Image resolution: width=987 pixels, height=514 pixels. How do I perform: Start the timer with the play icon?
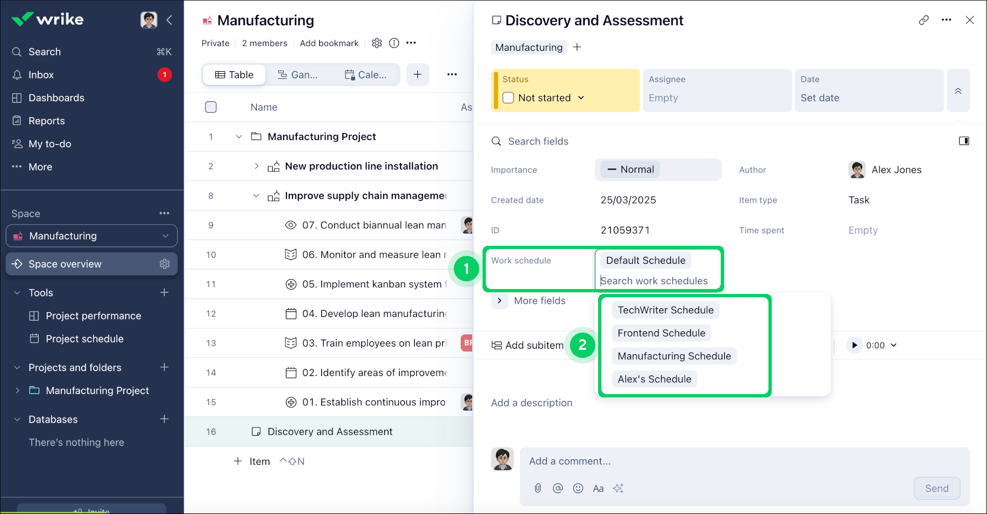tap(854, 345)
